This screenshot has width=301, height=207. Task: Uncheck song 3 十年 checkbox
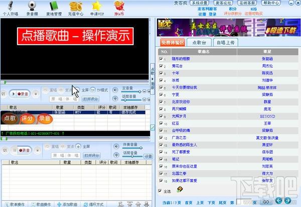161,73
